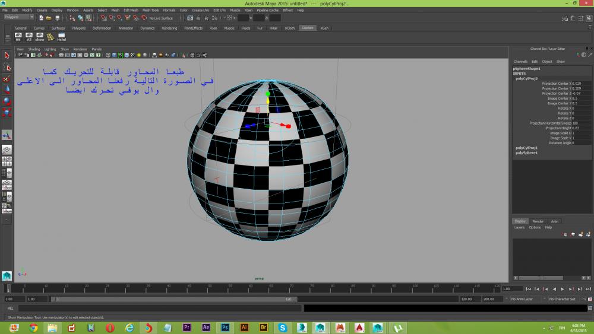Click the Photoshop icon in taskbar
Image resolution: width=594 pixels, height=334 pixels.
[x=225, y=327]
